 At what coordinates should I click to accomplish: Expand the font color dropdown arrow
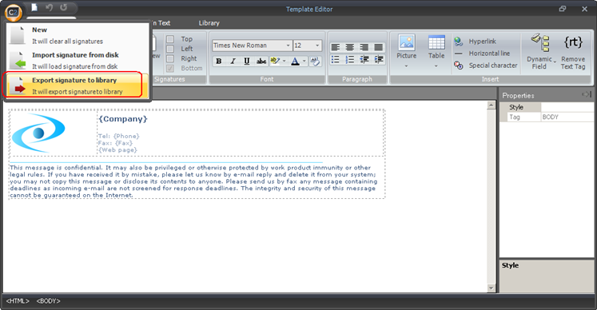pyautogui.click(x=304, y=61)
